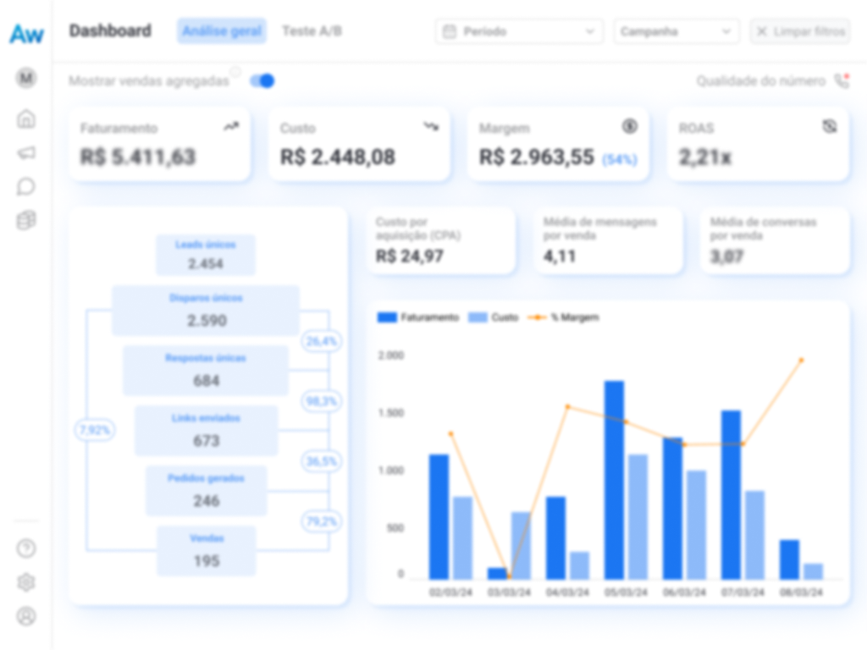The width and height of the screenshot is (867, 650).
Task: Click the trend-down icon on Custo card
Action: 431,127
